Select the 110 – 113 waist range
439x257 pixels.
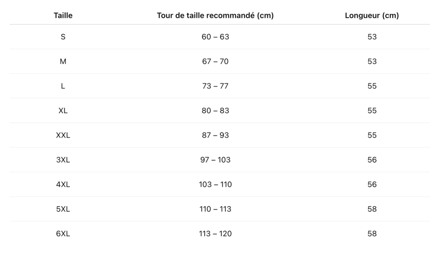[215, 209]
